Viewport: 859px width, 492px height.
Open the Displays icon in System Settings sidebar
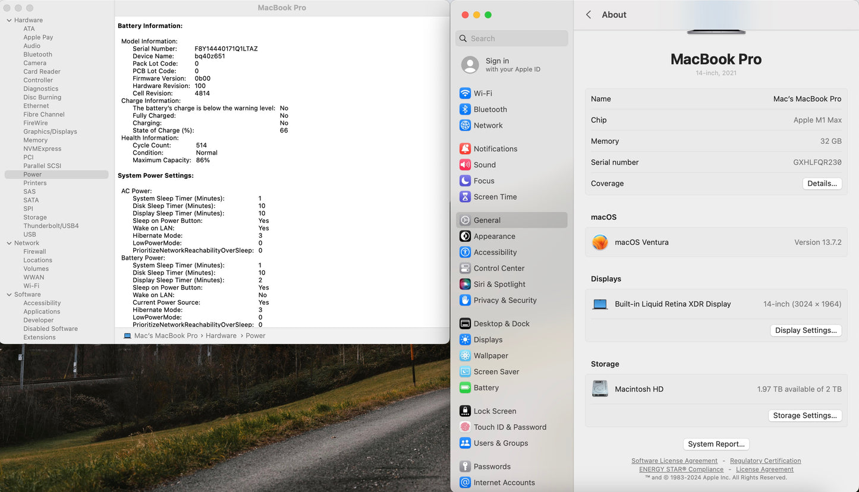pyautogui.click(x=465, y=339)
